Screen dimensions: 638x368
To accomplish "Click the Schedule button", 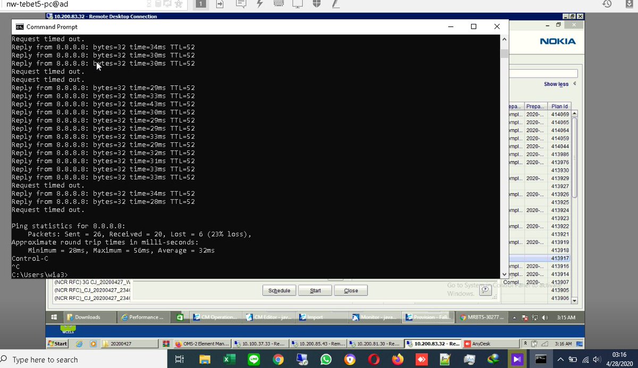I will [x=279, y=290].
